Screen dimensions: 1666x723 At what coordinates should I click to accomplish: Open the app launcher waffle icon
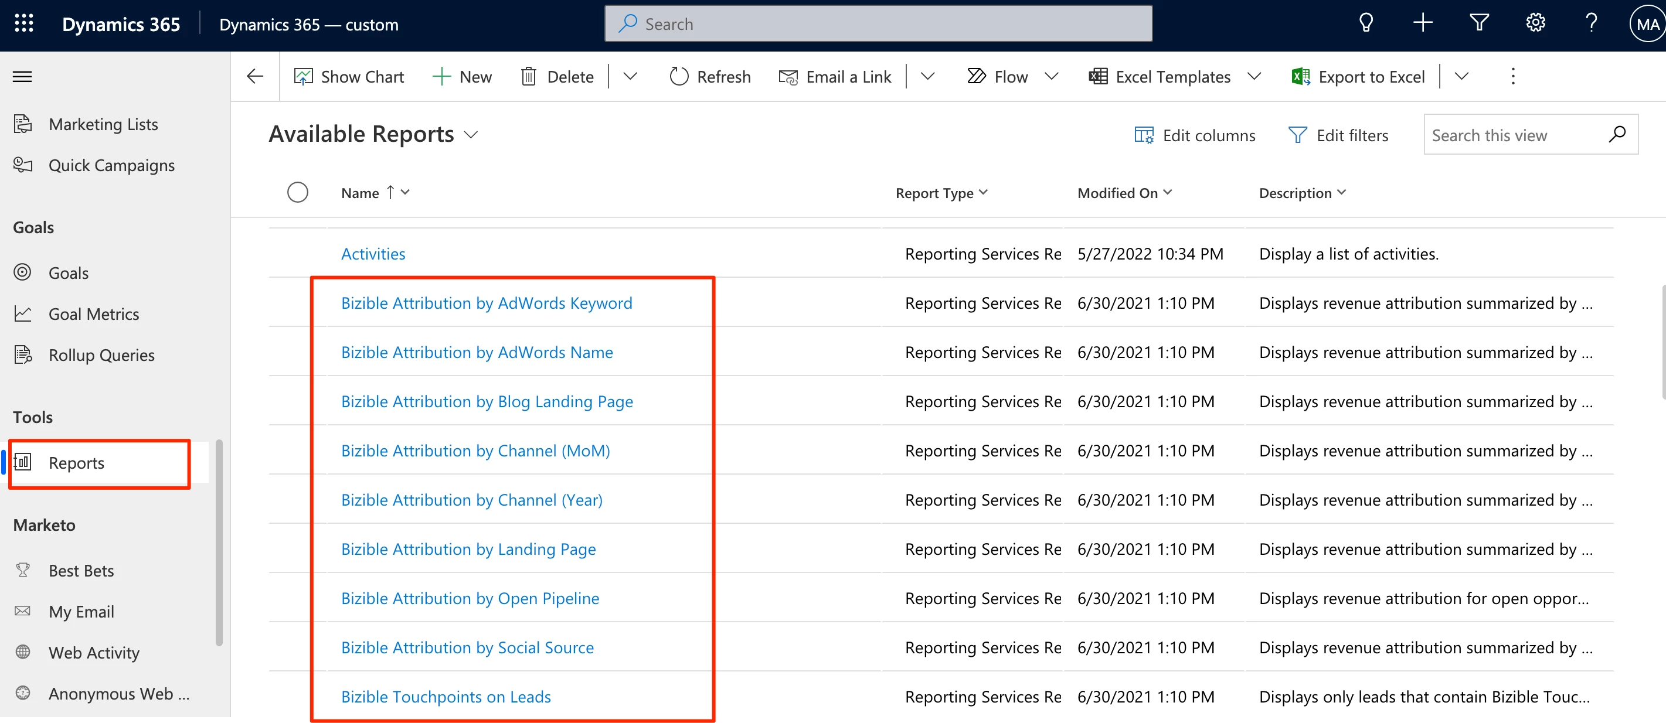tap(24, 24)
